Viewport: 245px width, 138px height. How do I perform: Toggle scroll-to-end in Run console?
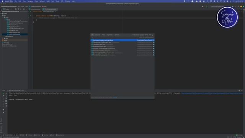[6, 101]
